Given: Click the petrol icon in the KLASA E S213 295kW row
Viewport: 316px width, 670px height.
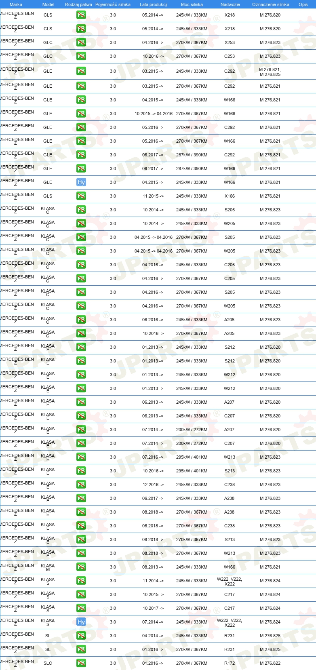Looking at the screenshot, I should (x=81, y=471).
